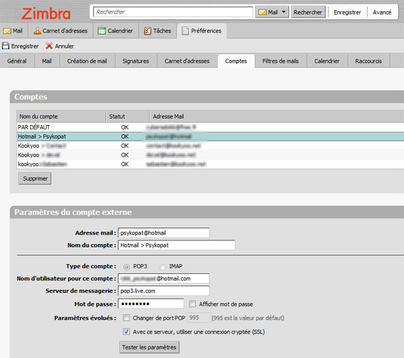Image resolution: width=404 pixels, height=358 pixels.
Task: Select the IMAP account type radio button
Action: (162, 266)
